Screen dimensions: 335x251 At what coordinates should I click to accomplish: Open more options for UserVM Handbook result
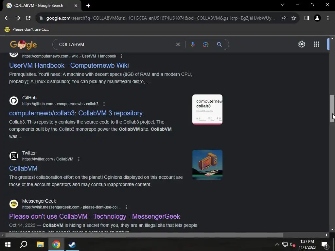click(x=122, y=56)
